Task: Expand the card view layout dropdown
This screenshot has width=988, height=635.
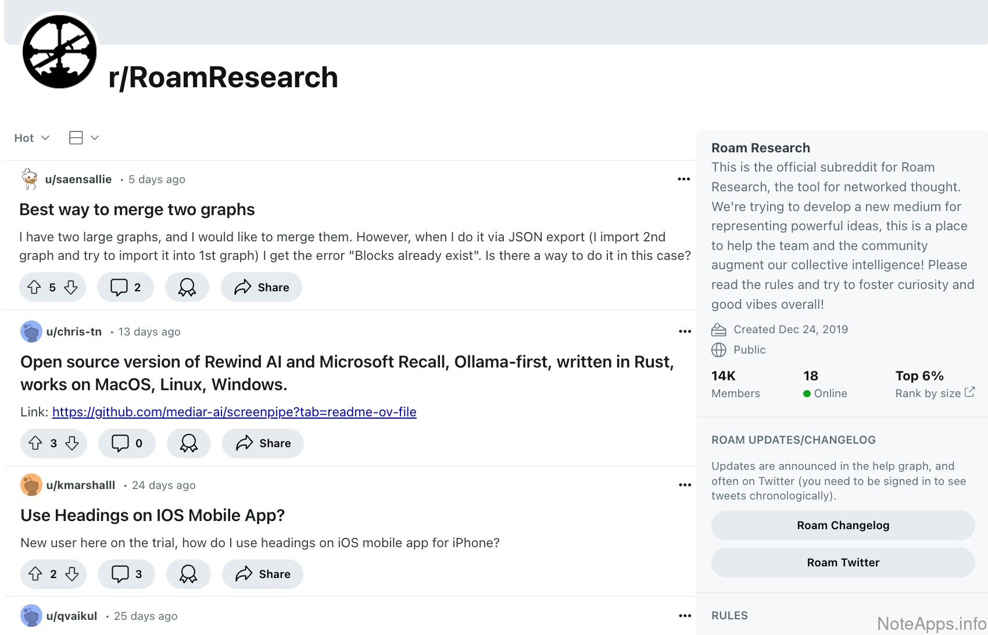Action: 84,138
